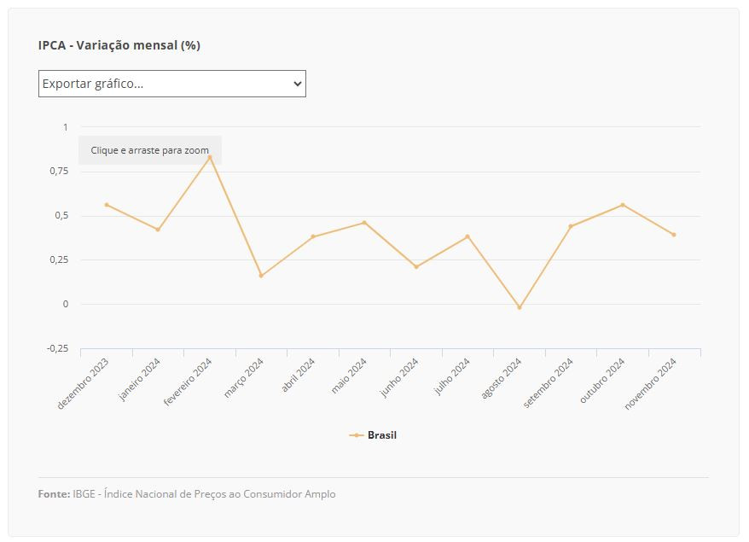Click the outubro 2024 data point
Image resolution: width=749 pixels, height=542 pixels.
[x=623, y=205]
